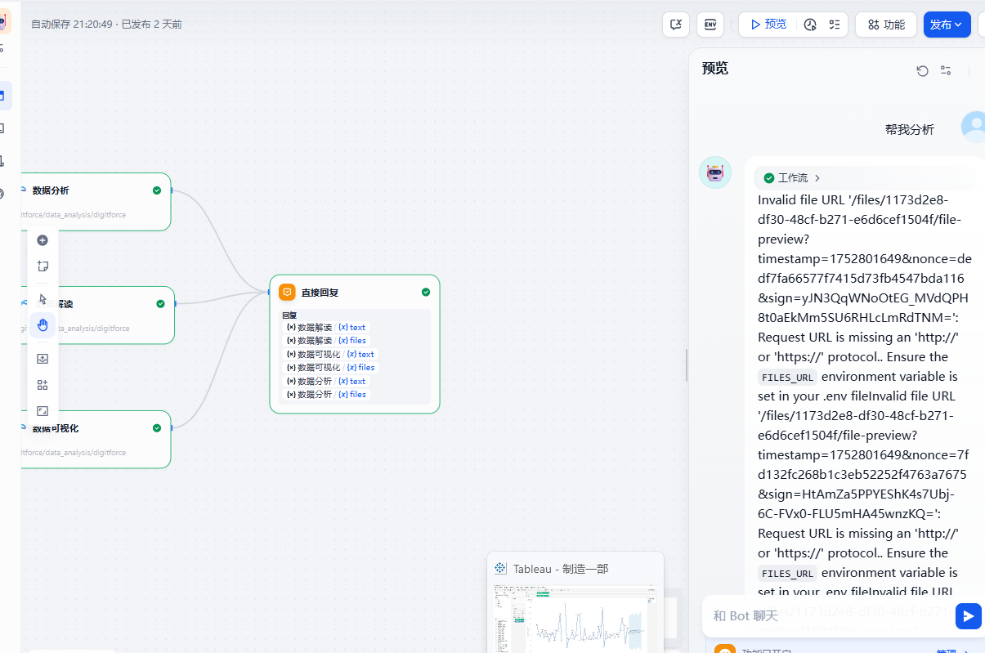Click the 数据分析 text variable tag
Viewport: 985px width, 653px height.
coord(326,382)
